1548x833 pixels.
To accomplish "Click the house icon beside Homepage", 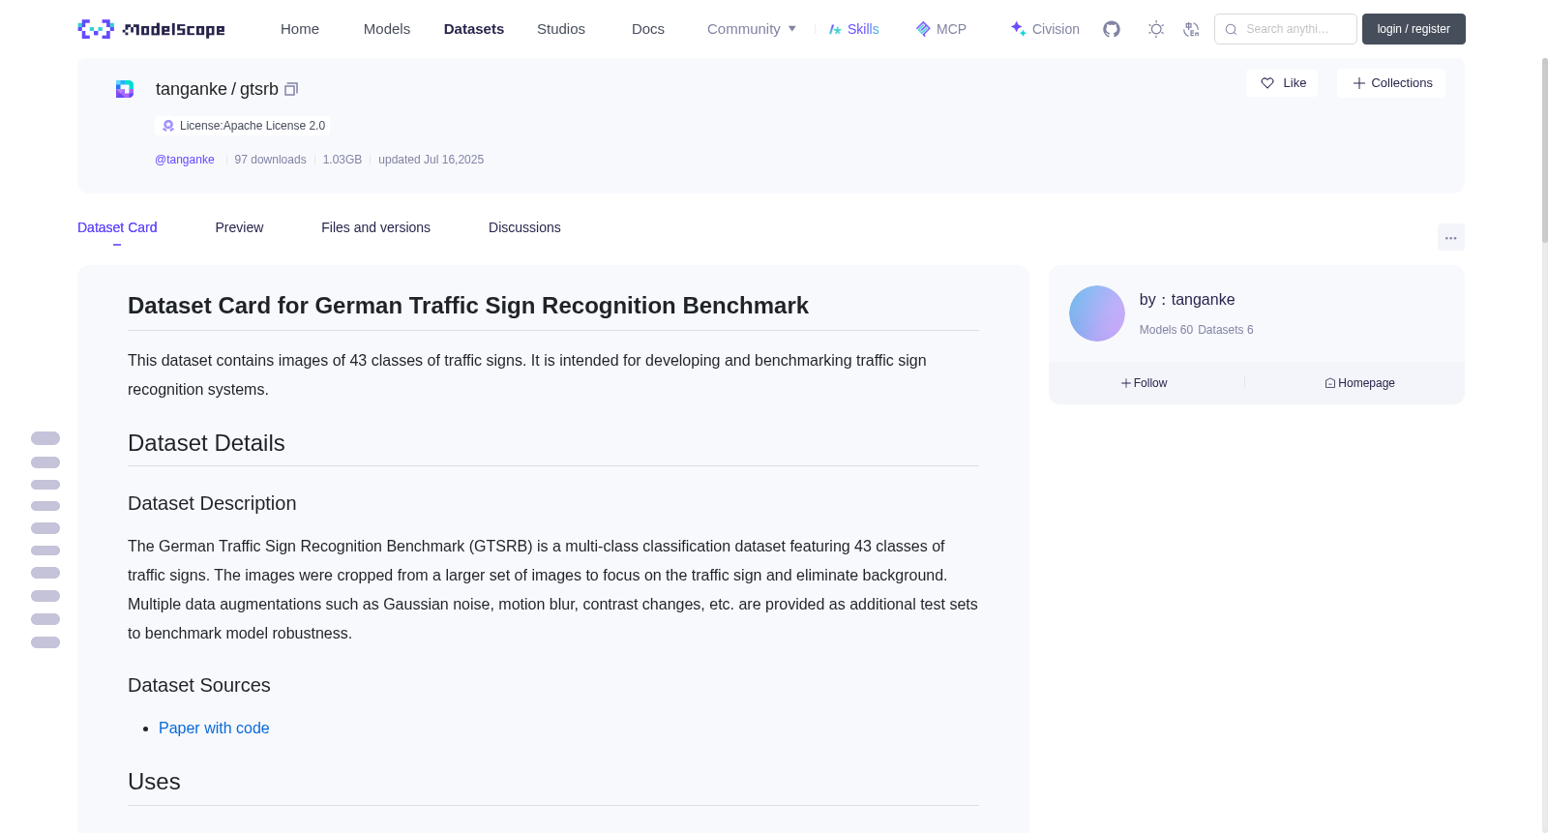I will (x=1330, y=383).
